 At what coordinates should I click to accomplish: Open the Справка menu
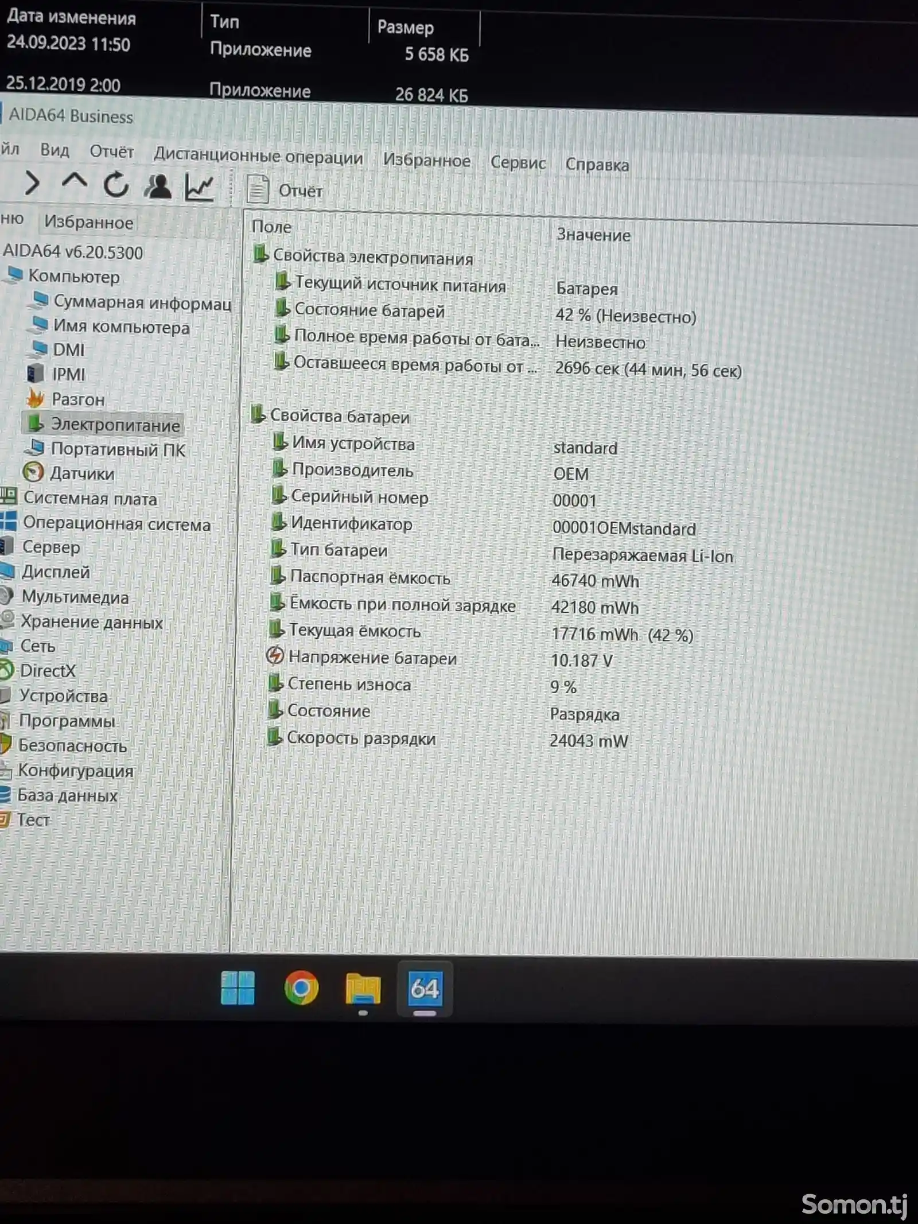(x=597, y=165)
